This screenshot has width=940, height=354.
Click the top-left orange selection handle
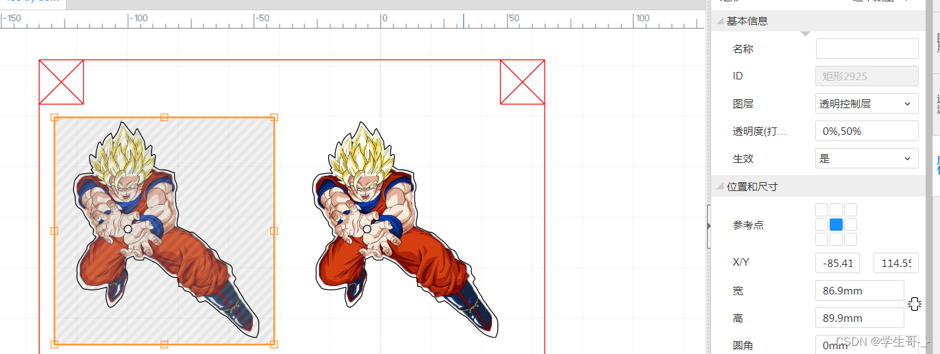tap(54, 117)
